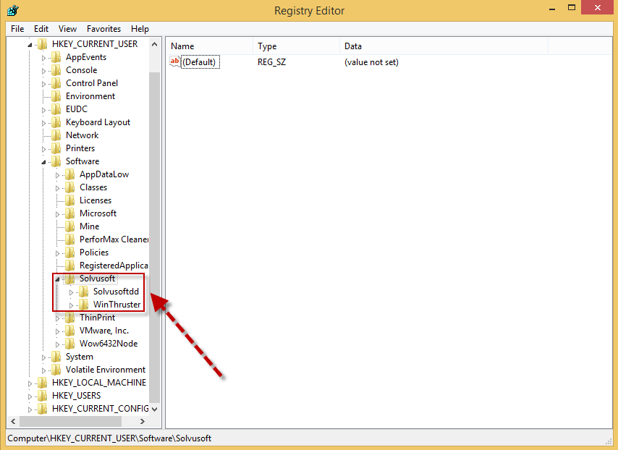The height and width of the screenshot is (450, 618).
Task: Expand the Policies key
Action: pos(58,253)
